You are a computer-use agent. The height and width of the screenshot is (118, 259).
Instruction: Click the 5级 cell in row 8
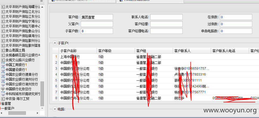tap(116, 98)
